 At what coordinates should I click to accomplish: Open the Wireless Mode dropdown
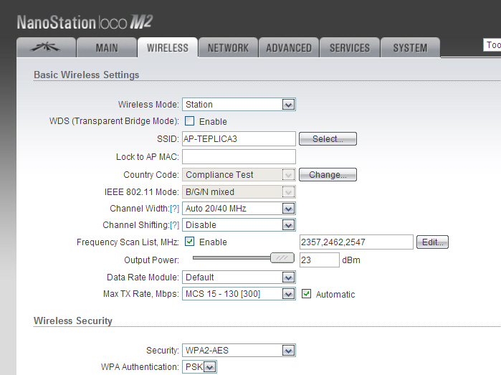(x=239, y=105)
